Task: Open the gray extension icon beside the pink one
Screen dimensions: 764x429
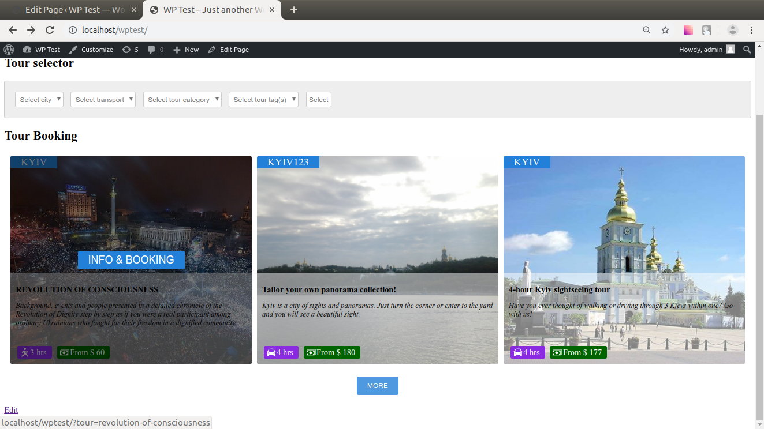Action: coord(707,30)
